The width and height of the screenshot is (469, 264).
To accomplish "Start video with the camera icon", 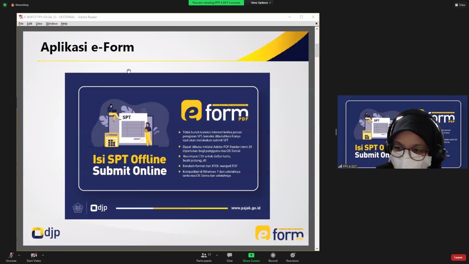I will [34, 256].
